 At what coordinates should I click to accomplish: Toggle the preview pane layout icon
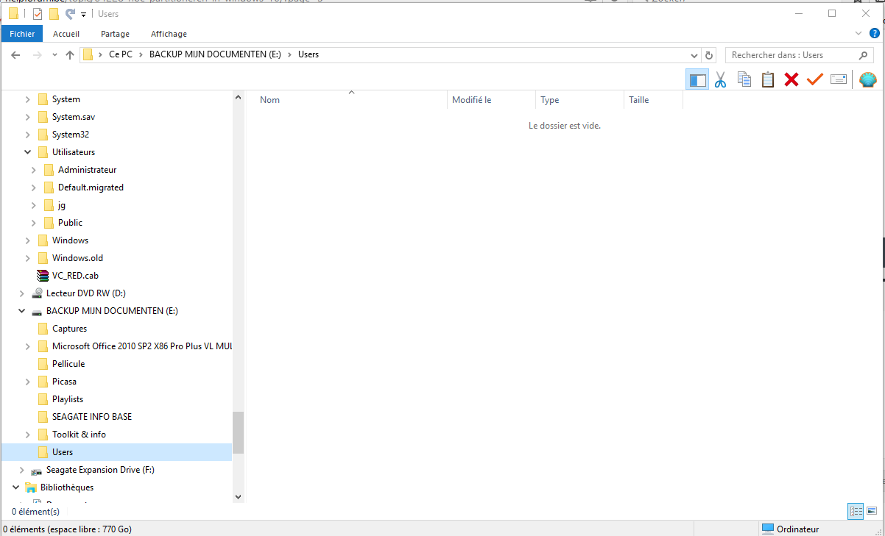point(697,79)
